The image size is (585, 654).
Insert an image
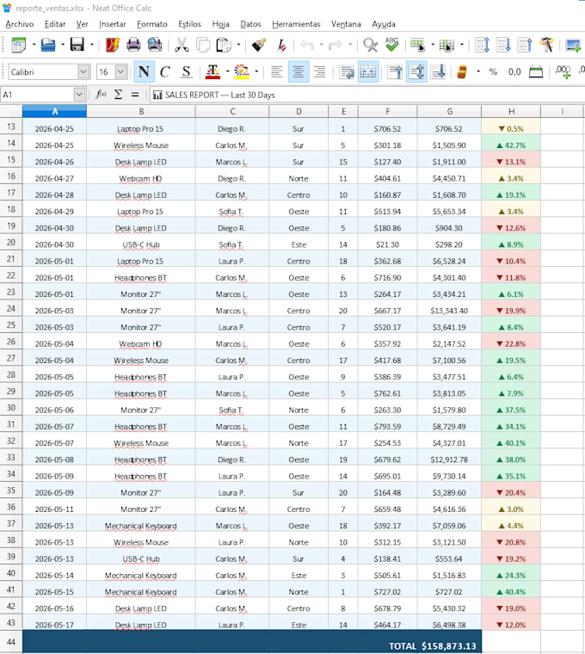[573, 45]
